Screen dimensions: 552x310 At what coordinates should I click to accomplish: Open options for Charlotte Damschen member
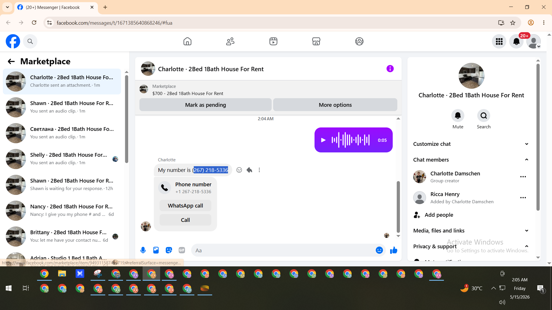coord(523,177)
